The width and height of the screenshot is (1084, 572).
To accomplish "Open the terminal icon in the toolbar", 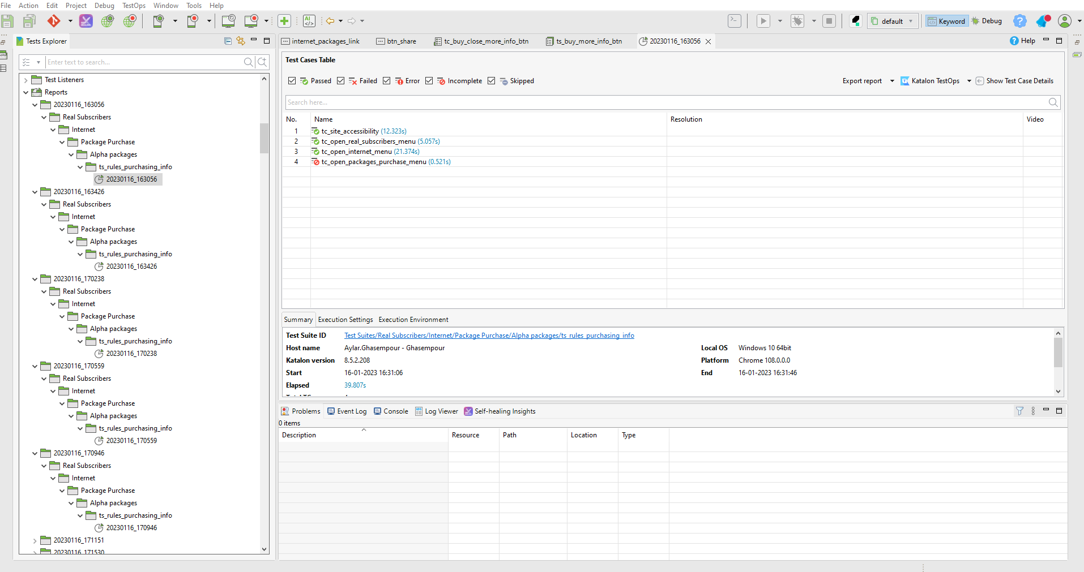I will 734,21.
